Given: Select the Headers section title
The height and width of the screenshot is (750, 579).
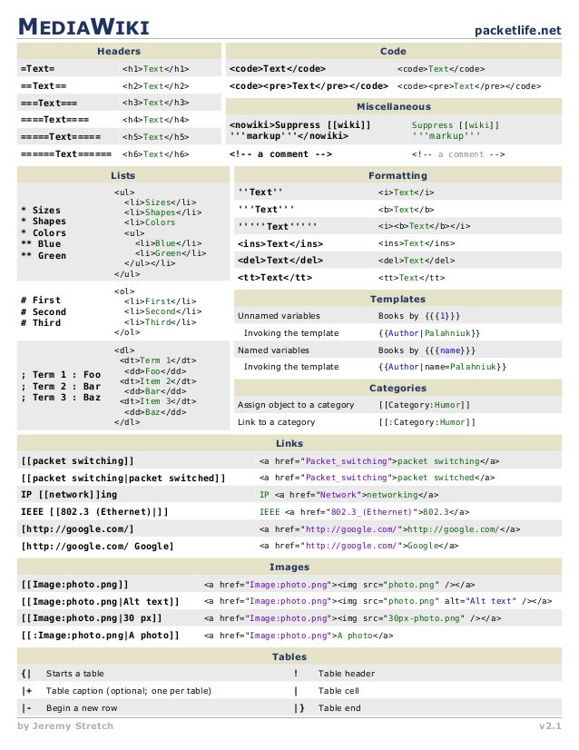Looking at the screenshot, I should [119, 51].
